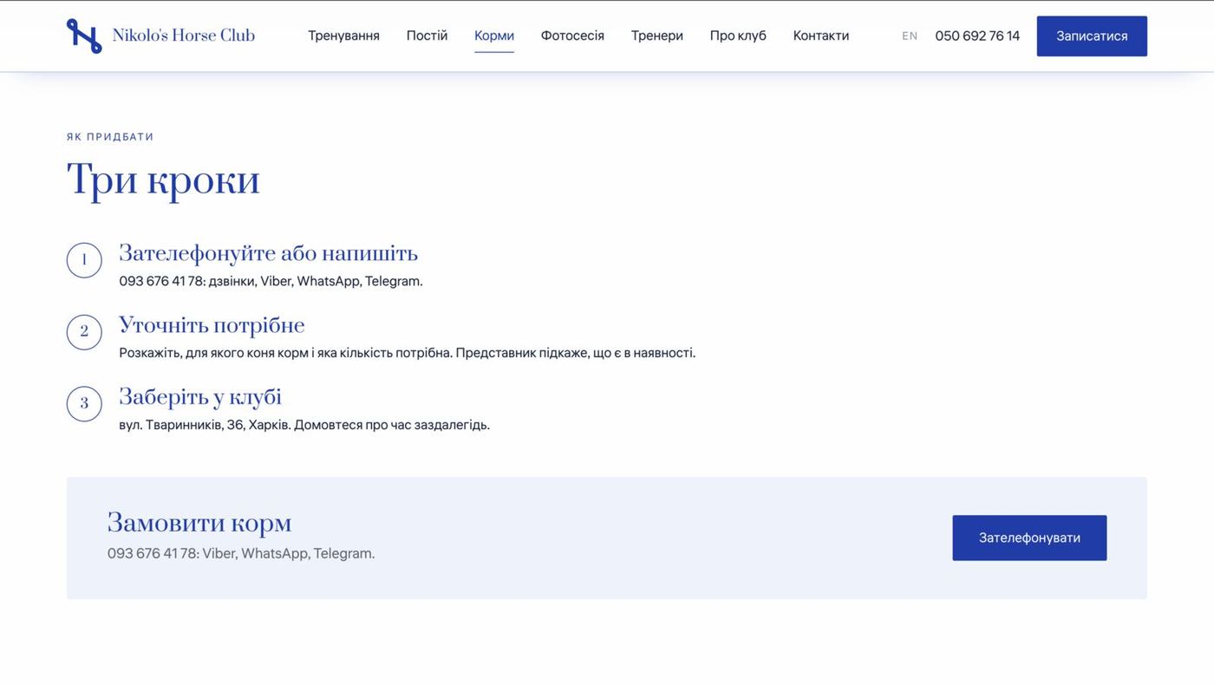
Task: Navigate to Тренери page
Action: (657, 36)
